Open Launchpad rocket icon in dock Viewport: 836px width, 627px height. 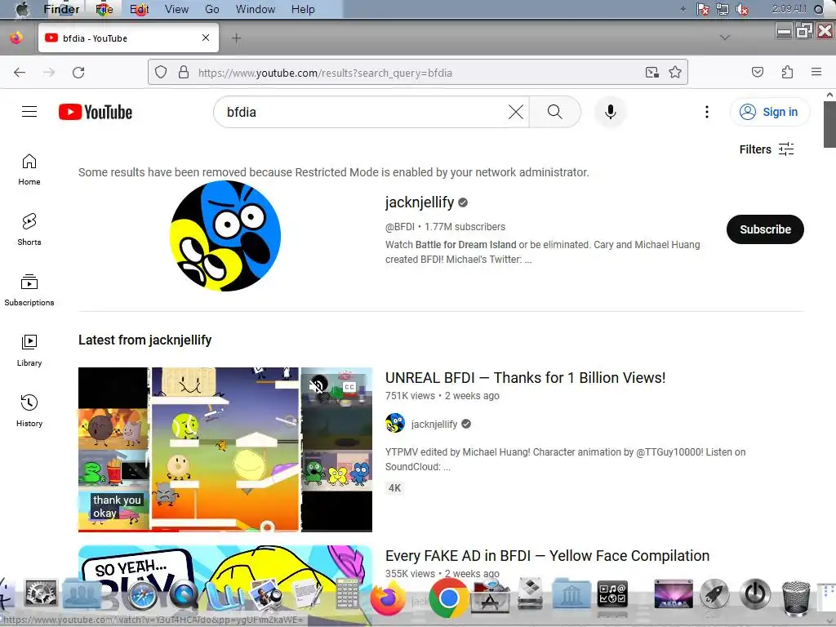[714, 594]
